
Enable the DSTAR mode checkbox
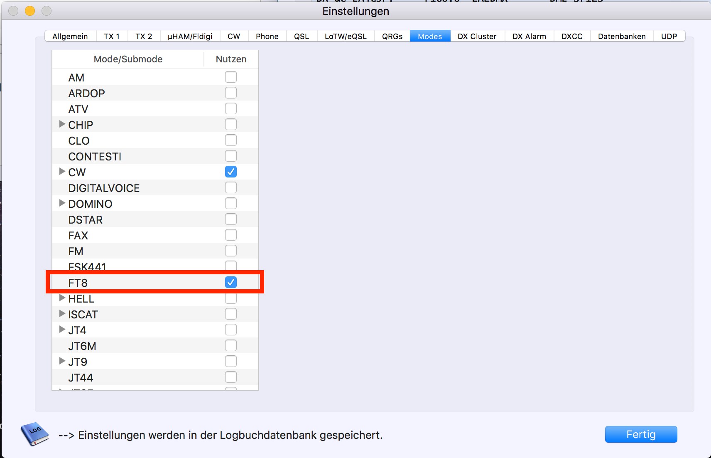coord(231,219)
